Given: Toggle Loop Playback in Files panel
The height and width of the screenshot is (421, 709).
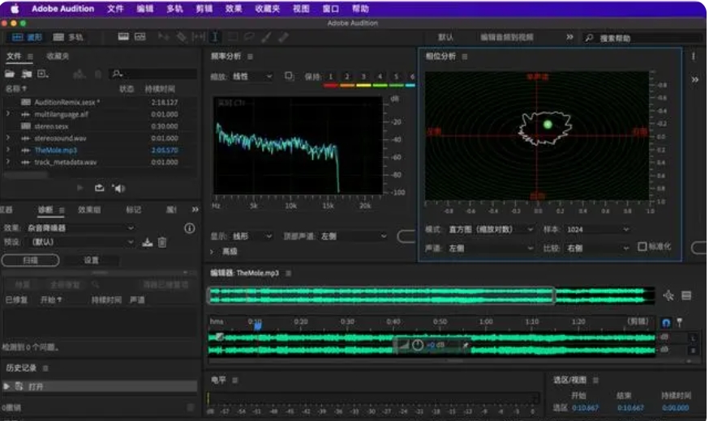Looking at the screenshot, I should click(x=100, y=188).
